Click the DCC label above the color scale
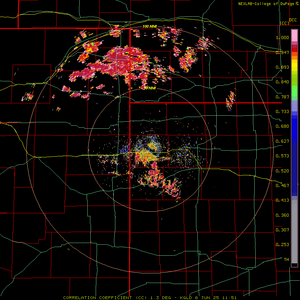This screenshot has width=300, height=300. click(x=293, y=20)
